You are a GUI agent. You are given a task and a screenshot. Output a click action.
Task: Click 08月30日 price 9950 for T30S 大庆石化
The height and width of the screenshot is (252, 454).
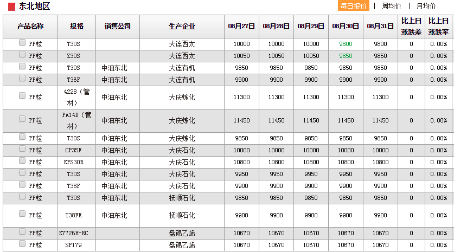click(346, 174)
